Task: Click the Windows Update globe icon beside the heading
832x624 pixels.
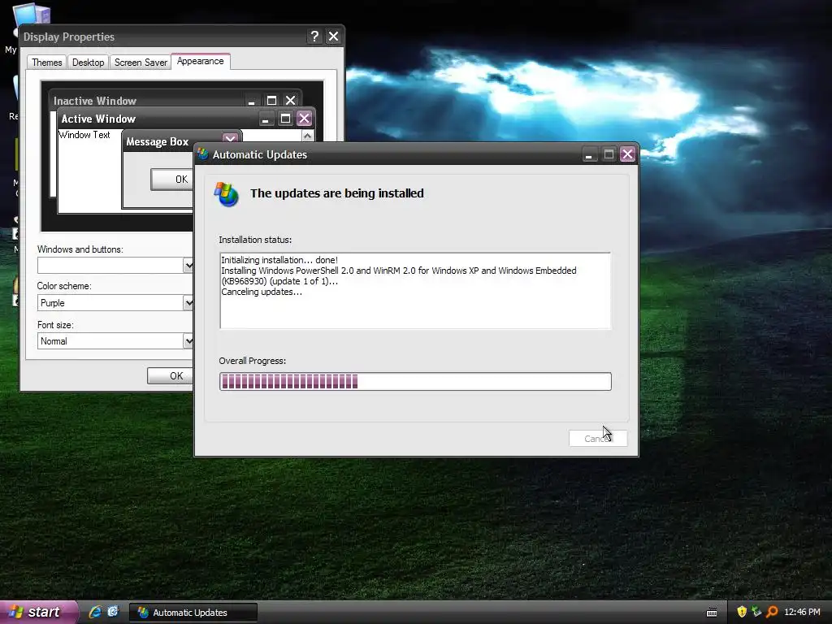Action: coord(227,194)
